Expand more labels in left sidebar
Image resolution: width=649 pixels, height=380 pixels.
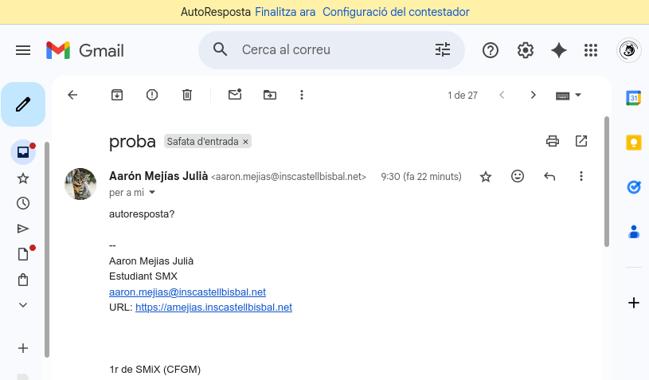tap(23, 304)
